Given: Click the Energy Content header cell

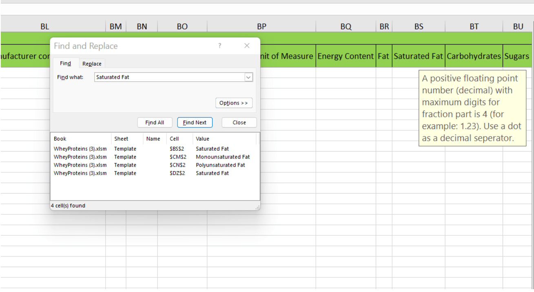Looking at the screenshot, I should click(346, 56).
